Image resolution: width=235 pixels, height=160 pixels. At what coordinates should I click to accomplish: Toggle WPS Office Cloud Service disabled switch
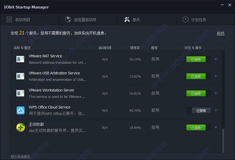pos(199,111)
